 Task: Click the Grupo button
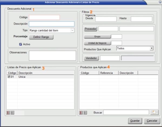coord(97,36)
